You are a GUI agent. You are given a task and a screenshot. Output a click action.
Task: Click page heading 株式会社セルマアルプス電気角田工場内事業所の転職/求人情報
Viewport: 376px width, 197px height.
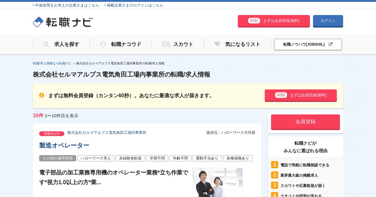[x=122, y=74]
